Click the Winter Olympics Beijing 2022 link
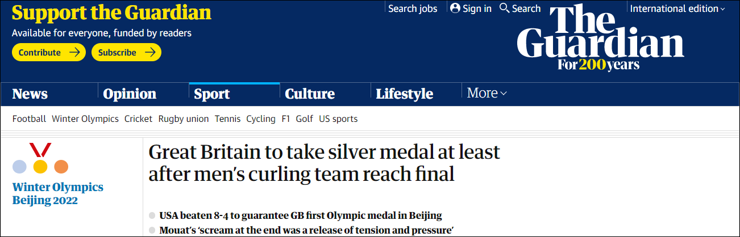The width and height of the screenshot is (740, 237). click(x=58, y=193)
